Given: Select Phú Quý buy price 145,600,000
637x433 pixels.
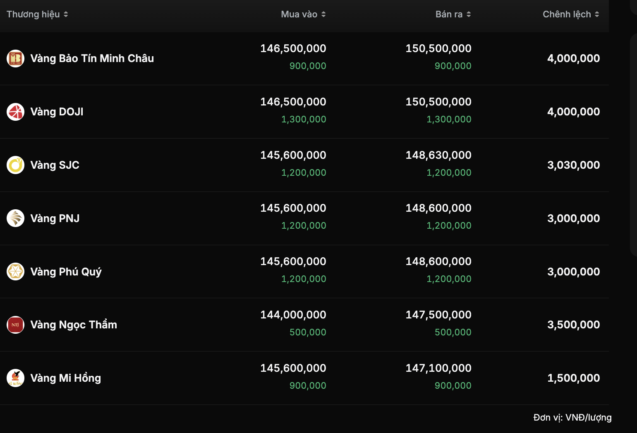Looking at the screenshot, I should pos(293,261).
